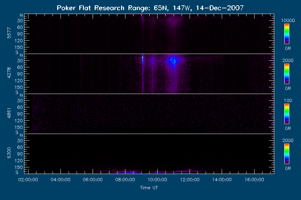The image size is (301, 200).
Task: Click the 02:00:00 time axis label
Action: (28, 180)
